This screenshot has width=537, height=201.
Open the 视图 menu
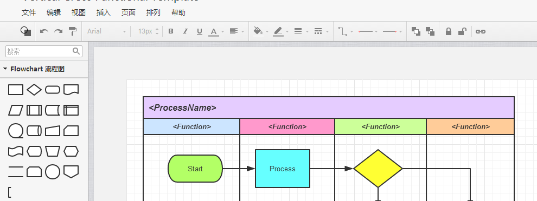(79, 12)
